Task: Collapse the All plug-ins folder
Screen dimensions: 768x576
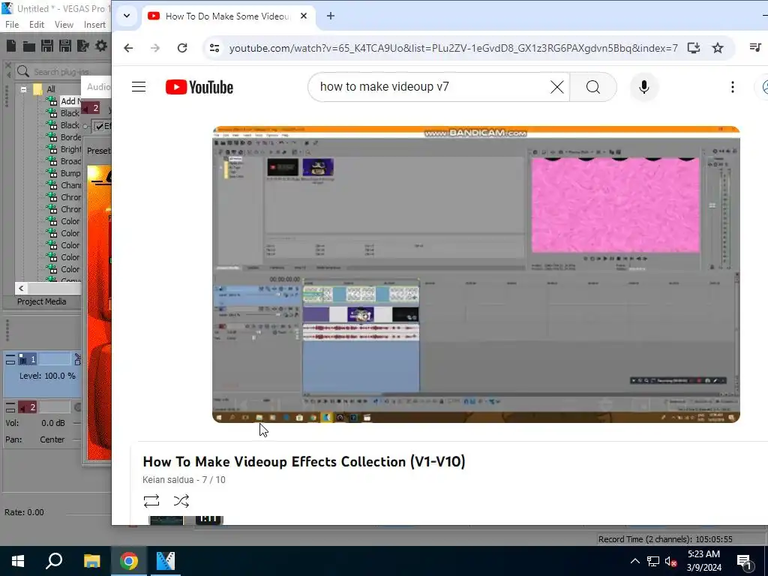Action: click(x=23, y=89)
